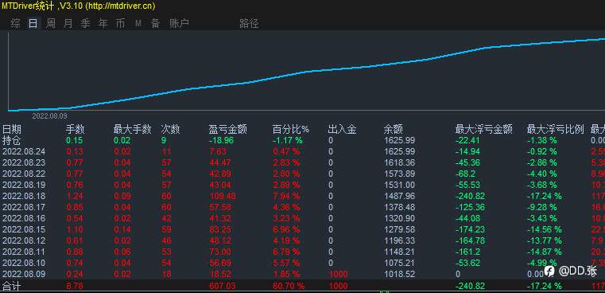Click the 0.14 max lots value
This screenshot has width=605, height=293.
pos(122,229)
